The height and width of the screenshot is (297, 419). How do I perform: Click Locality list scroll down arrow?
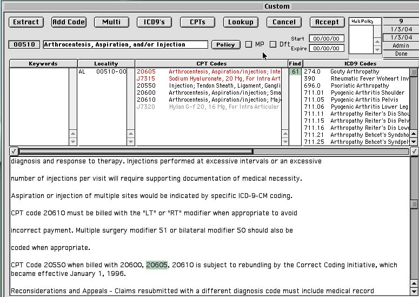point(131,141)
